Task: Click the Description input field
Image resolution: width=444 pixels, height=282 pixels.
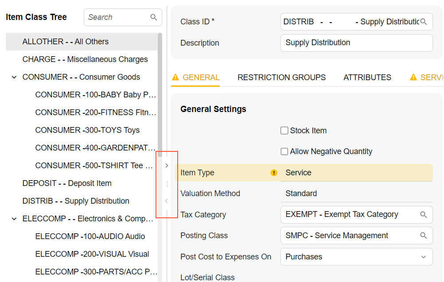Action: [356, 43]
